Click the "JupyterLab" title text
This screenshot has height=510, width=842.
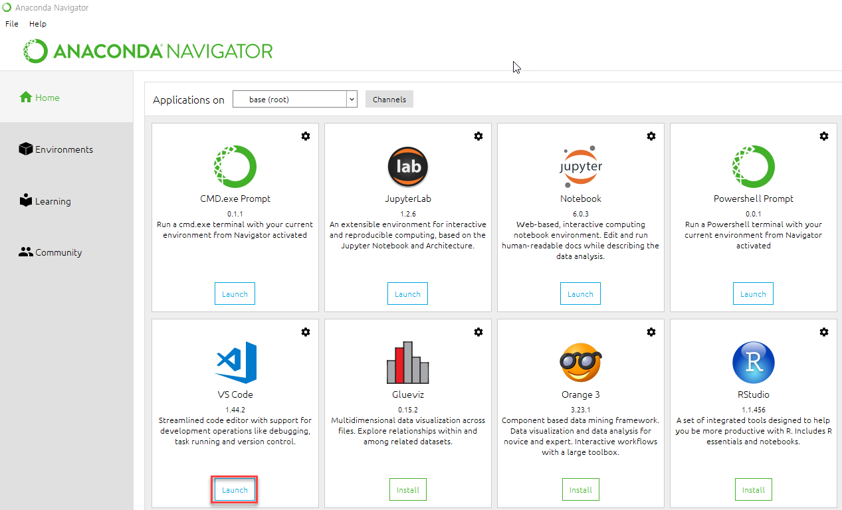tap(408, 199)
